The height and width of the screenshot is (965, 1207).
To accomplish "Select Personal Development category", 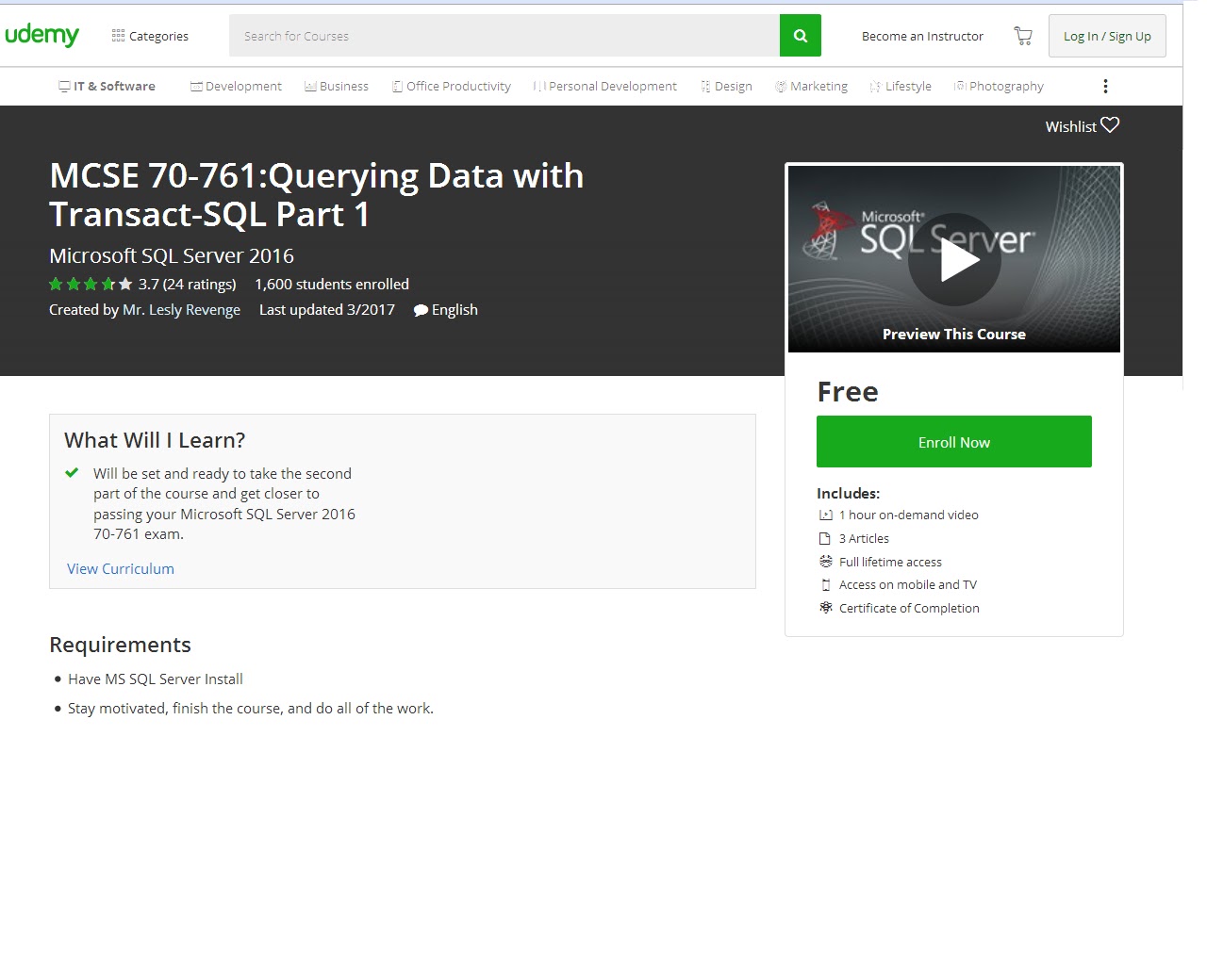I will 605,86.
